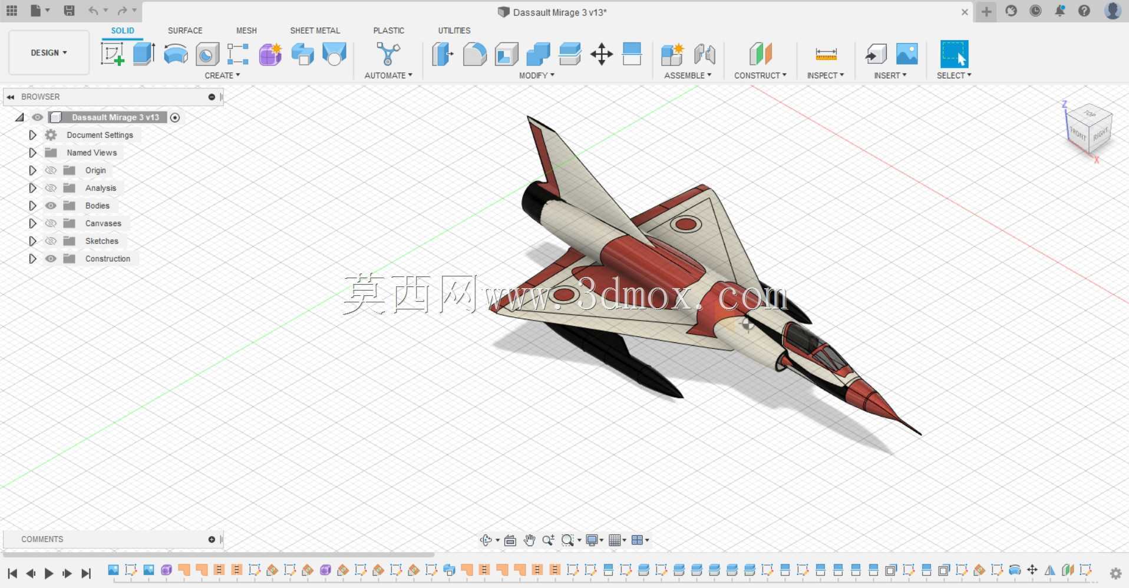Jump to the timeline start
This screenshot has height=588, width=1129.
pos(12,573)
